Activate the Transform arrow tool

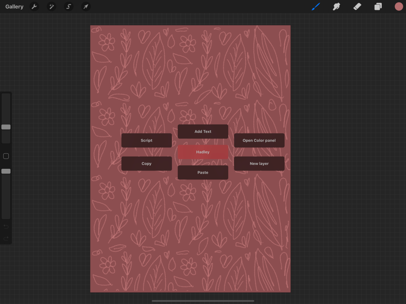tap(86, 7)
